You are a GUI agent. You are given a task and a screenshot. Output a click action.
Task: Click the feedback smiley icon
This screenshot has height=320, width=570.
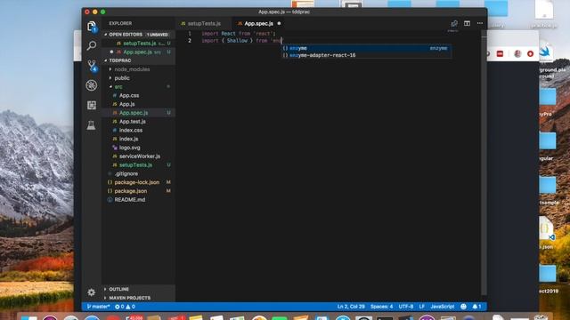(463, 307)
